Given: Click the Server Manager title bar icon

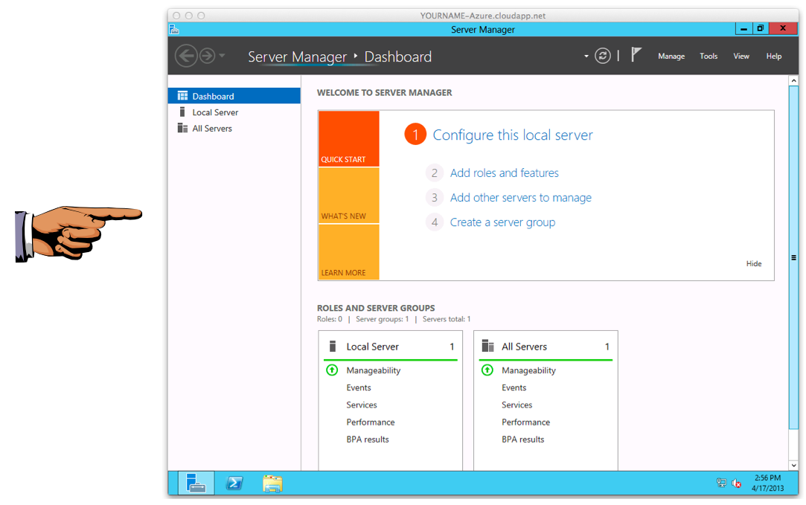Looking at the screenshot, I should pyautogui.click(x=173, y=29).
